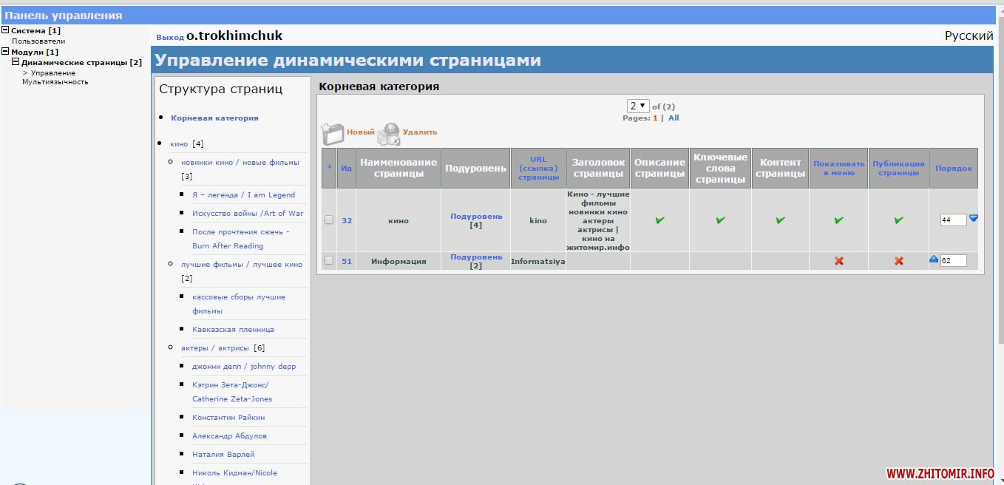The width and height of the screenshot is (1004, 485).
Task: Click green check under Показывать в меню
Action: pos(838,220)
